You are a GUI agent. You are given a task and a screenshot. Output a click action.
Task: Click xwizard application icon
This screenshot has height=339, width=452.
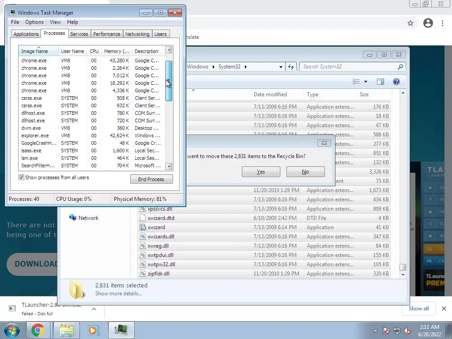click(x=143, y=227)
